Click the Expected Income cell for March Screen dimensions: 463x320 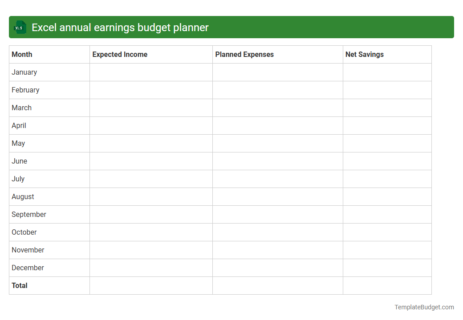point(151,108)
